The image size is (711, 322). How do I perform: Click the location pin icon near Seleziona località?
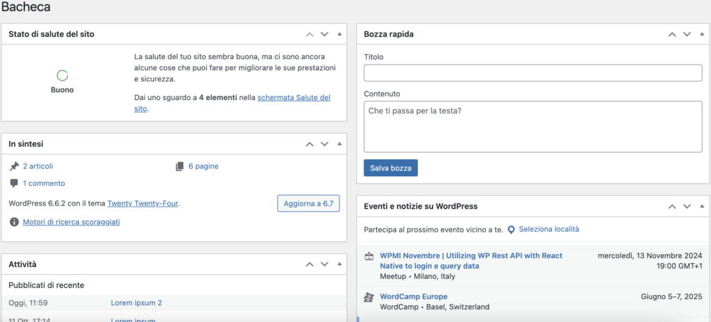point(511,229)
